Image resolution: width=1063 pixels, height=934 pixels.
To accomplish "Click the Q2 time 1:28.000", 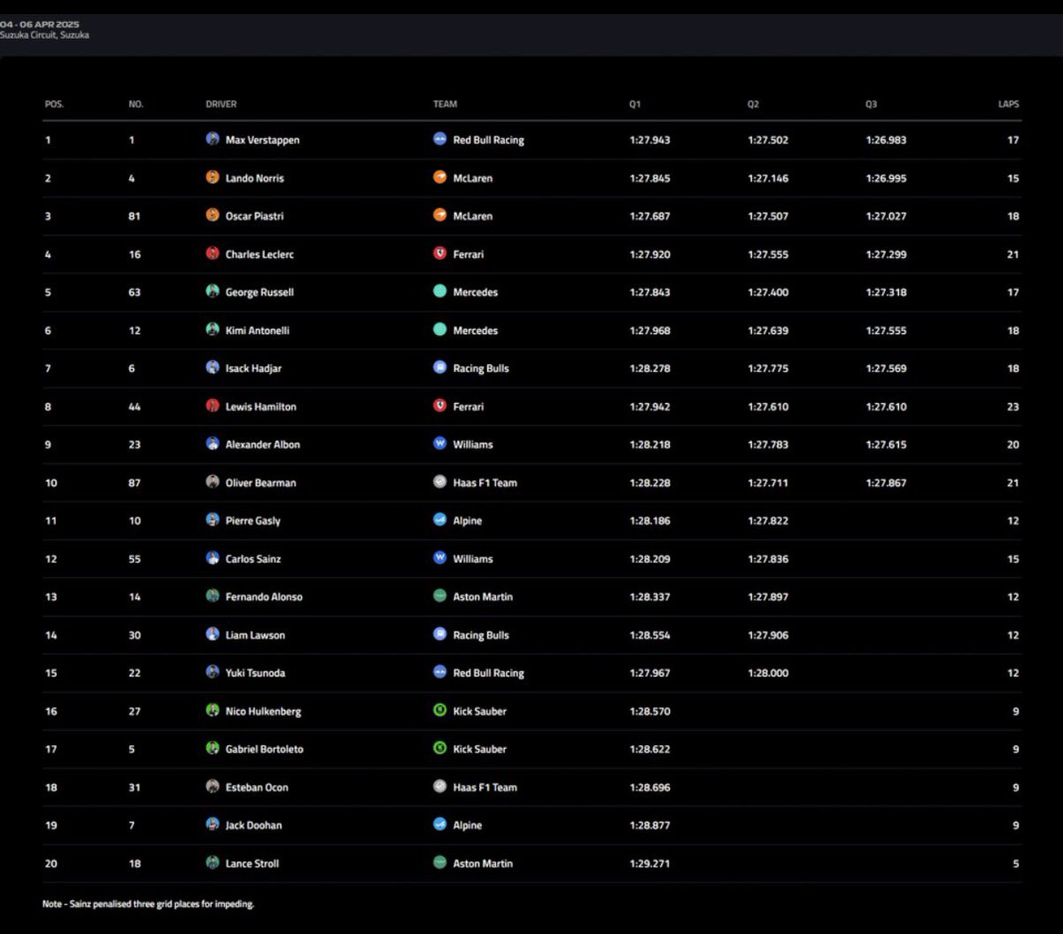I will tap(768, 673).
